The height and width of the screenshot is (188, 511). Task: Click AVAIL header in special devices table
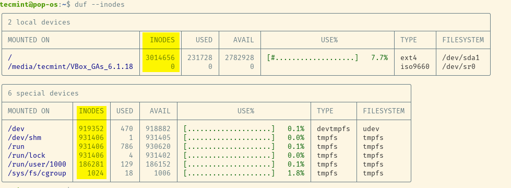[160, 111]
